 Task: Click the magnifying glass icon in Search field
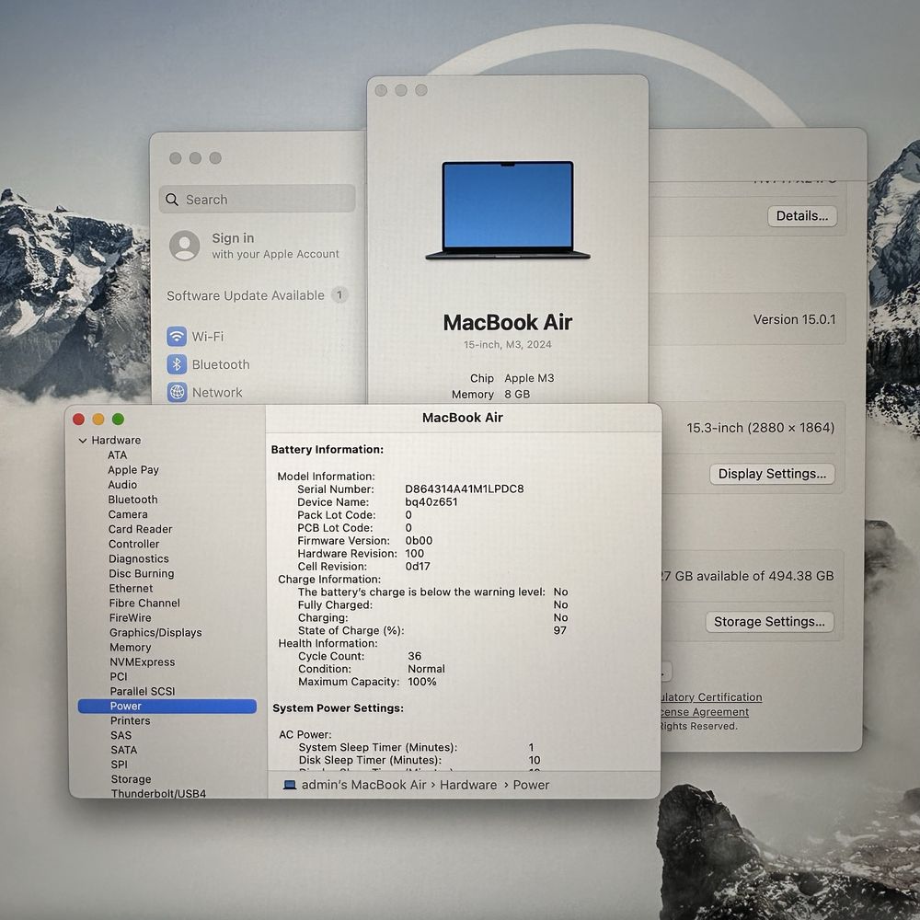(172, 200)
